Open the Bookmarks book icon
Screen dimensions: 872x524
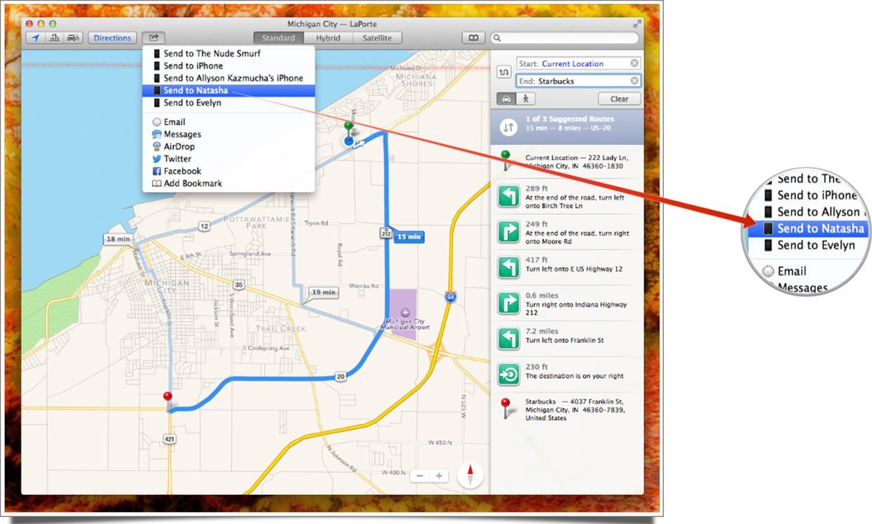click(473, 38)
